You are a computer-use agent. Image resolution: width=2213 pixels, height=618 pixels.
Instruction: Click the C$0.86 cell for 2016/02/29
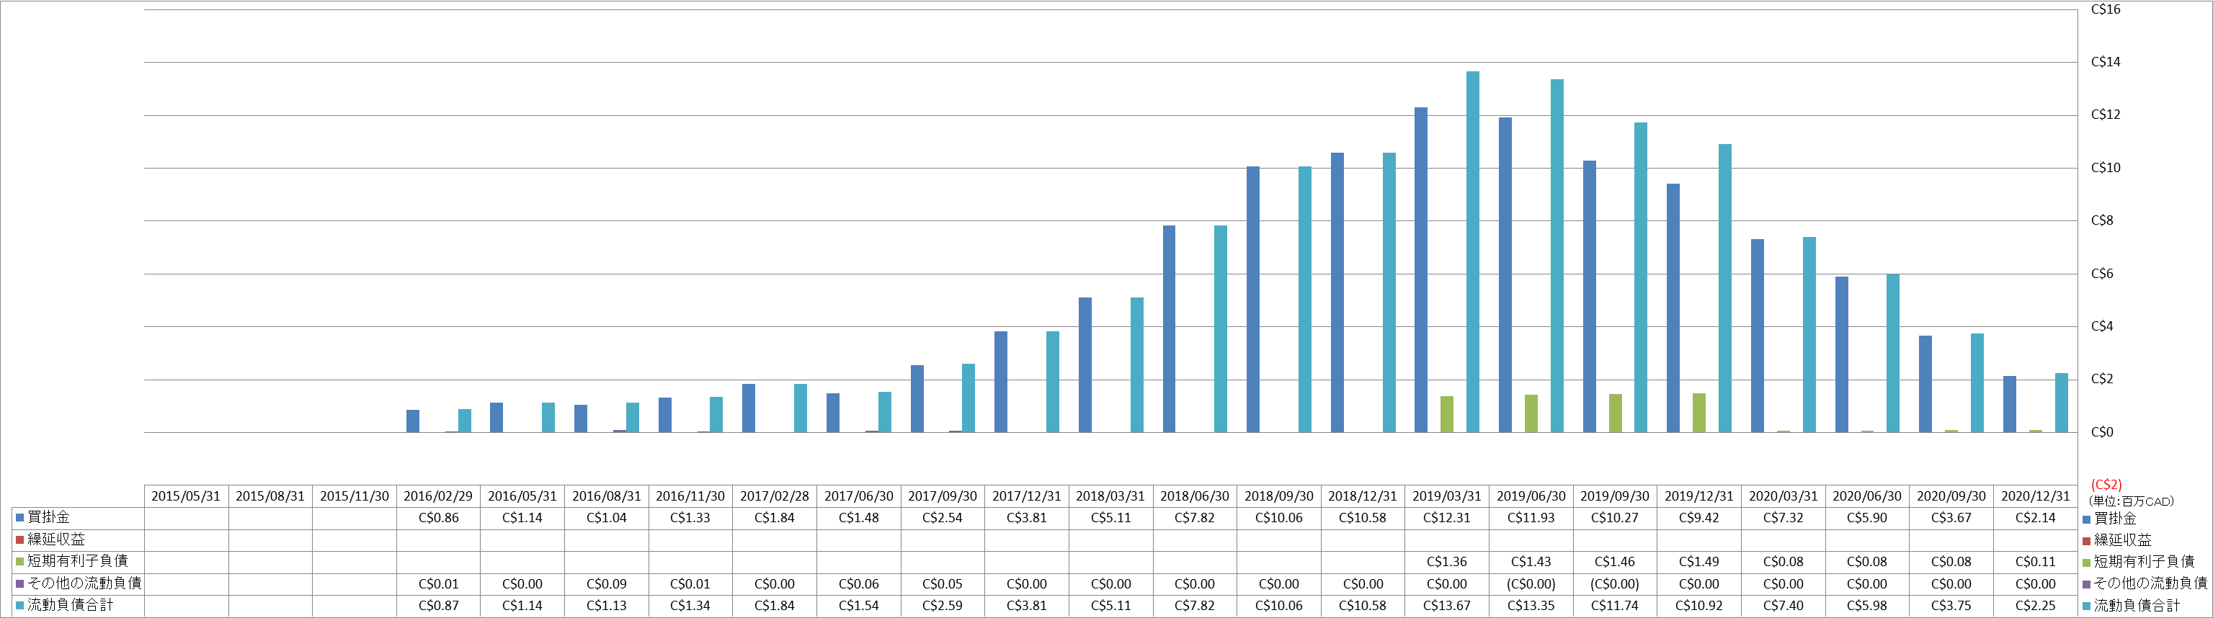tap(438, 518)
